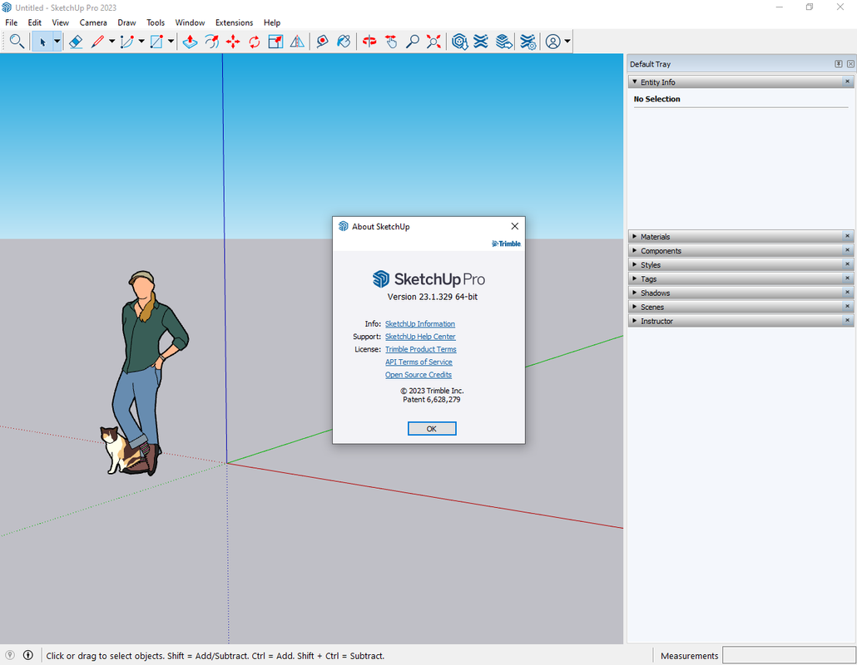Open the Draw menu
Image resolution: width=857 pixels, height=665 pixels.
[126, 22]
